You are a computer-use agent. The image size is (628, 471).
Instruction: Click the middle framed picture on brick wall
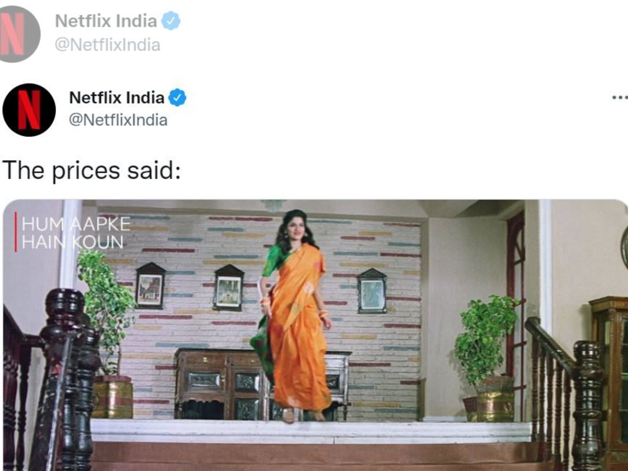(x=229, y=287)
